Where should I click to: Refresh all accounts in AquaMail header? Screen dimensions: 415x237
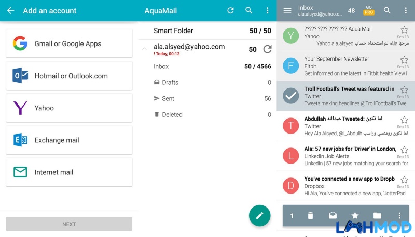230,10
